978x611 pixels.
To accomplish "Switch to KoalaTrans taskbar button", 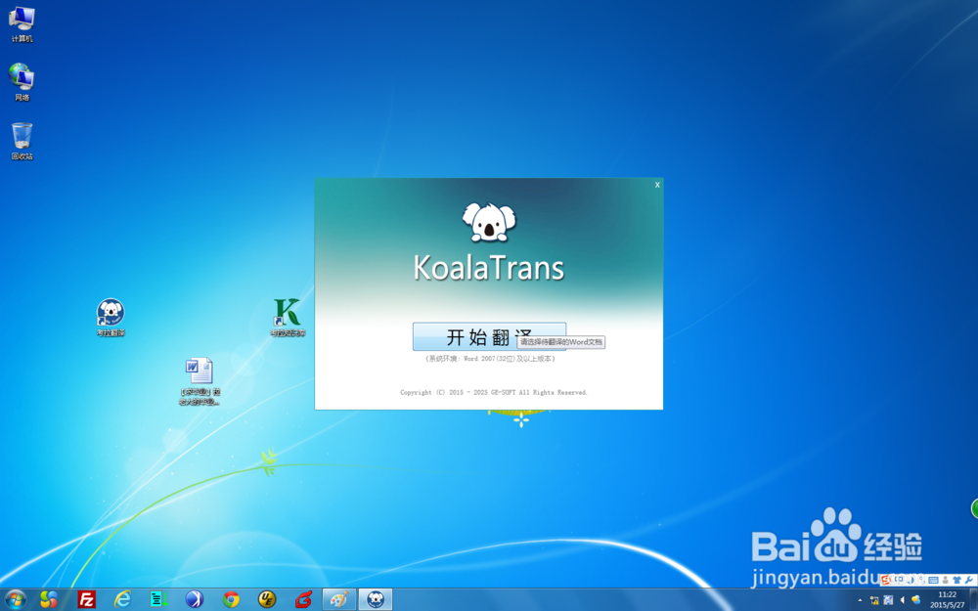I will pyautogui.click(x=376, y=600).
